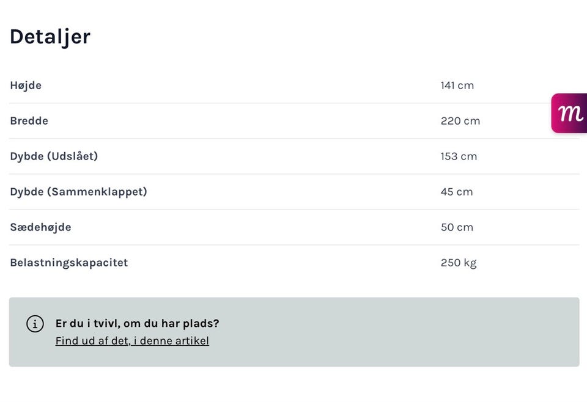The image size is (587, 402).
Task: Click the 250 kg load capacity value
Action: tap(458, 263)
